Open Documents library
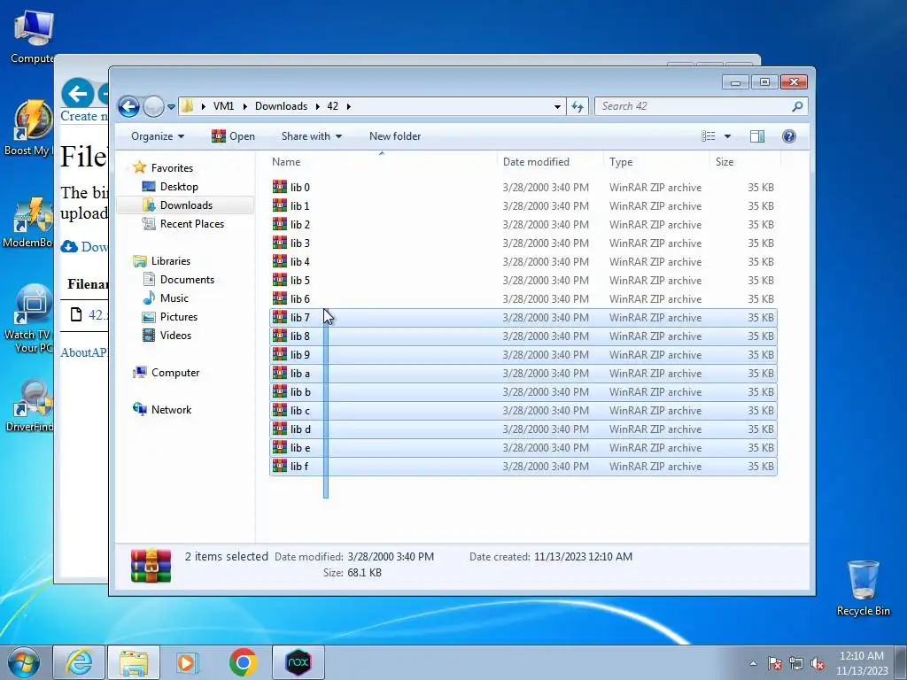The image size is (907, 680). pyautogui.click(x=187, y=279)
